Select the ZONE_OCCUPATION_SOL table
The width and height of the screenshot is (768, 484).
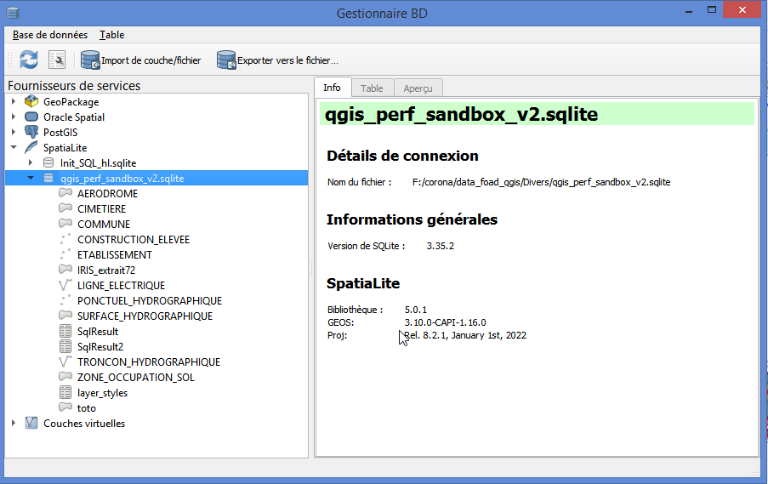click(136, 377)
